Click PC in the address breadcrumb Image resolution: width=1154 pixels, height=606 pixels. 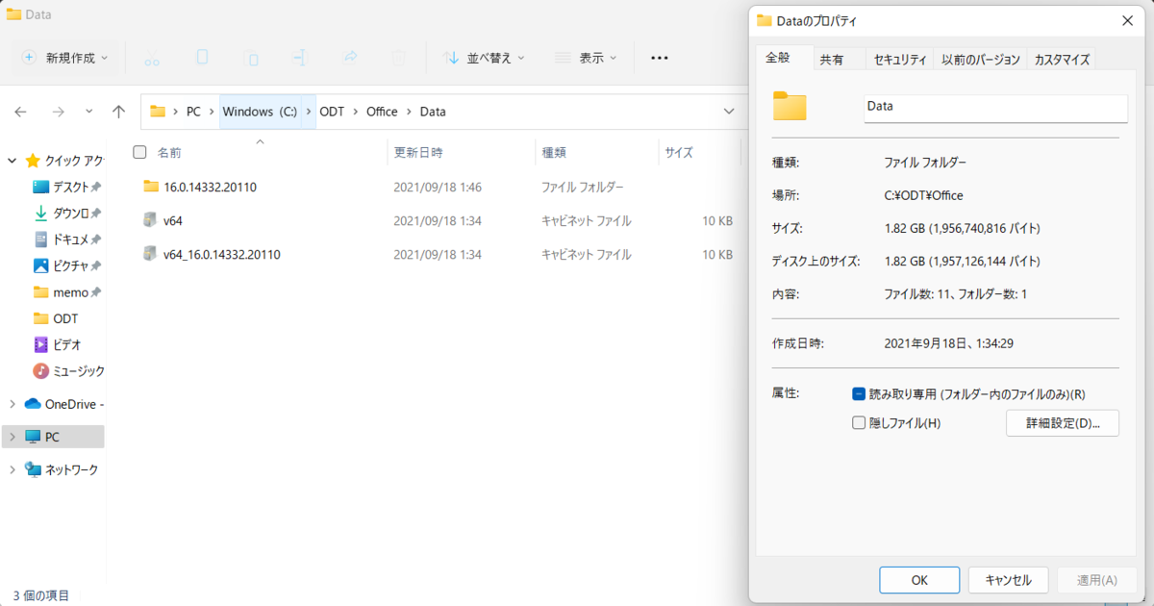193,112
